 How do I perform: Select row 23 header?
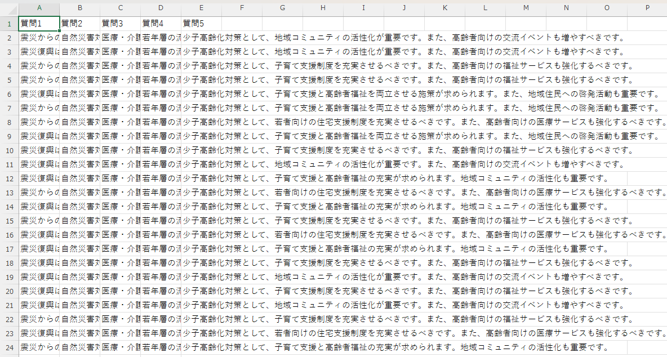click(10, 332)
